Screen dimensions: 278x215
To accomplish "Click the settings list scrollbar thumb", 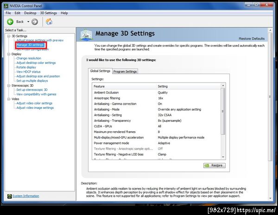I will [223, 111].
